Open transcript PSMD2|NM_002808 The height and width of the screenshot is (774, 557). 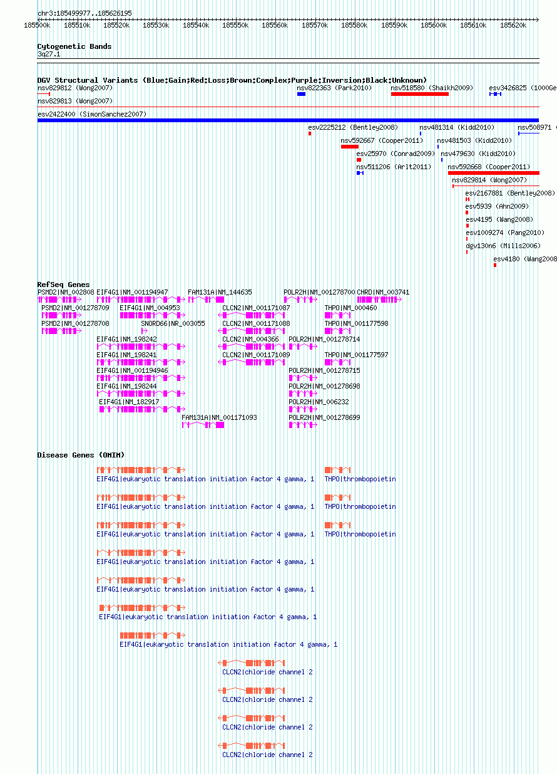point(66,293)
